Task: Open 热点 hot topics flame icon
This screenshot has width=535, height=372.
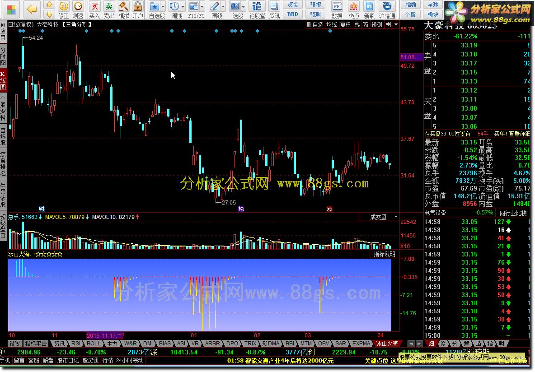Action: [x=354, y=9]
